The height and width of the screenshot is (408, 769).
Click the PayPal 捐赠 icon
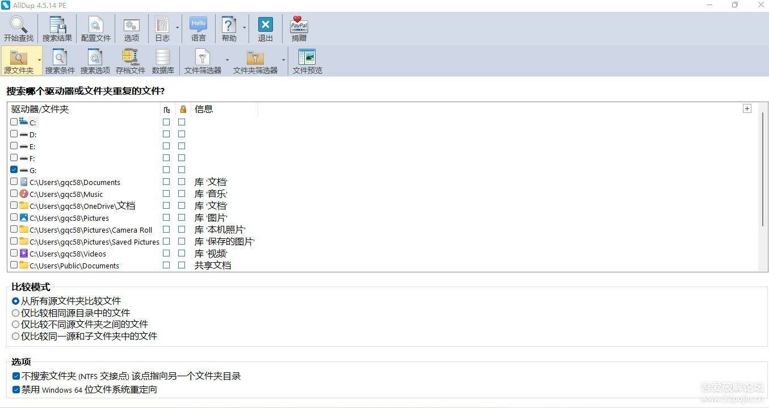(299, 26)
